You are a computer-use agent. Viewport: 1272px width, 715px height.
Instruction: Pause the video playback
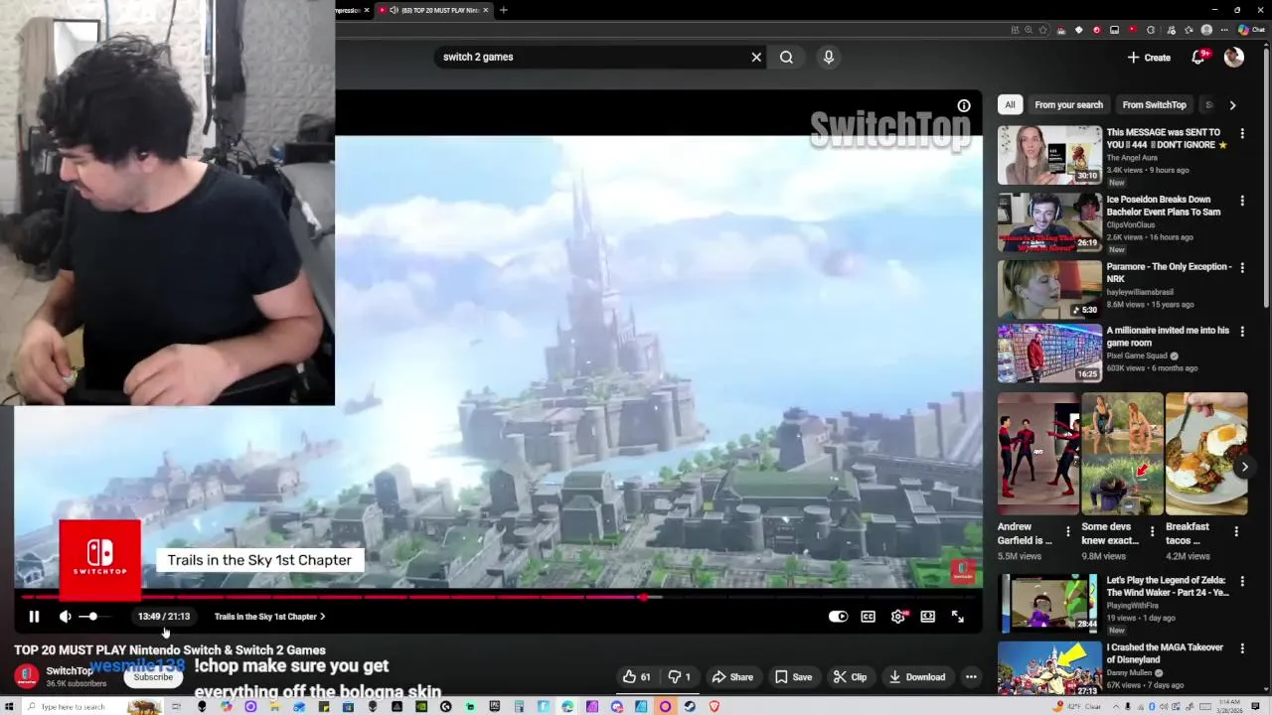[x=34, y=617]
